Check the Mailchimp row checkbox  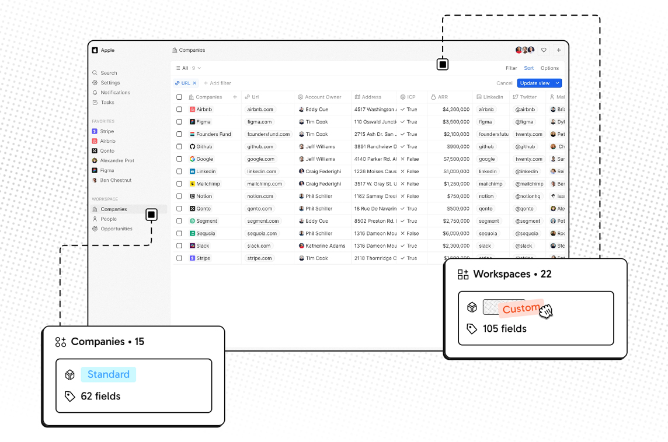[x=179, y=184]
